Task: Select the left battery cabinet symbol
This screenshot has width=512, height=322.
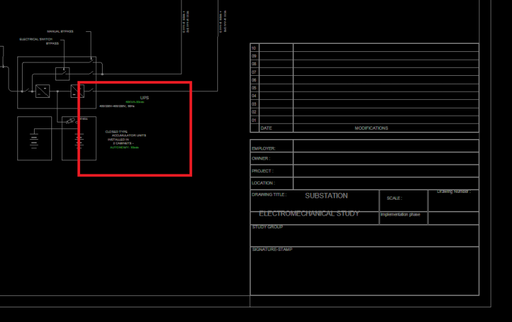Action: [x=34, y=138]
